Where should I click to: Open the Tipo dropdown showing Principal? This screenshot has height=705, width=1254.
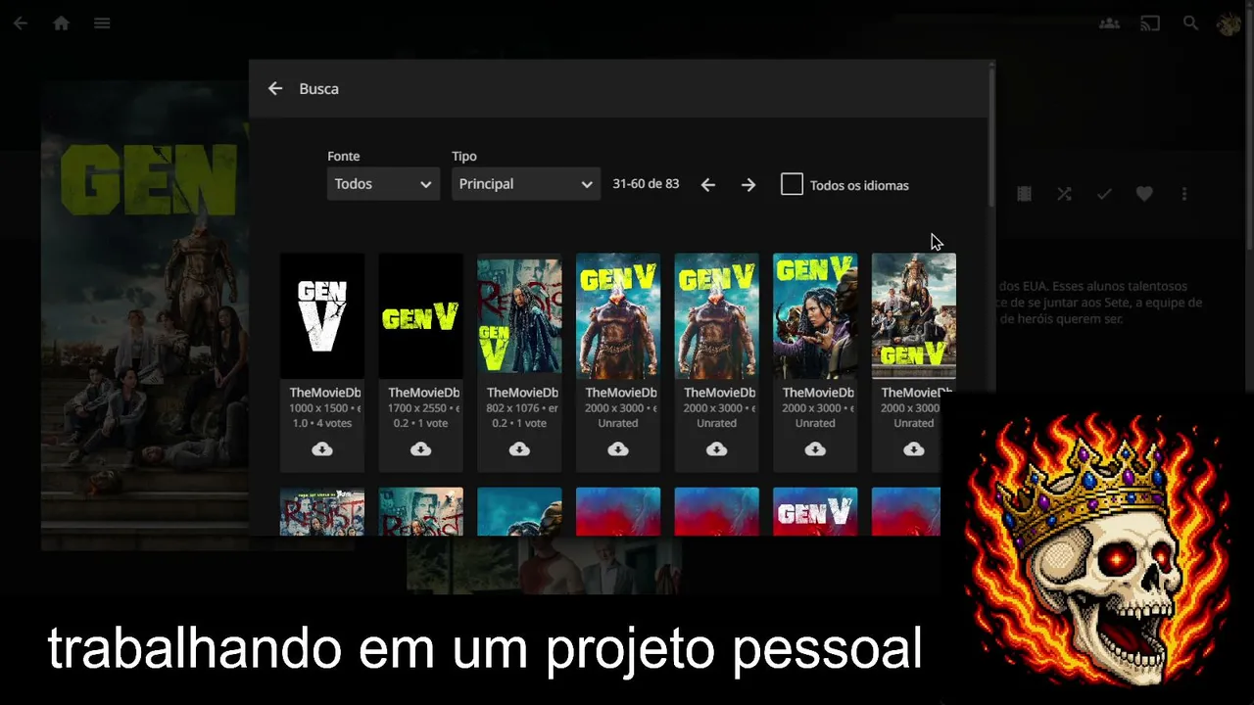525,184
